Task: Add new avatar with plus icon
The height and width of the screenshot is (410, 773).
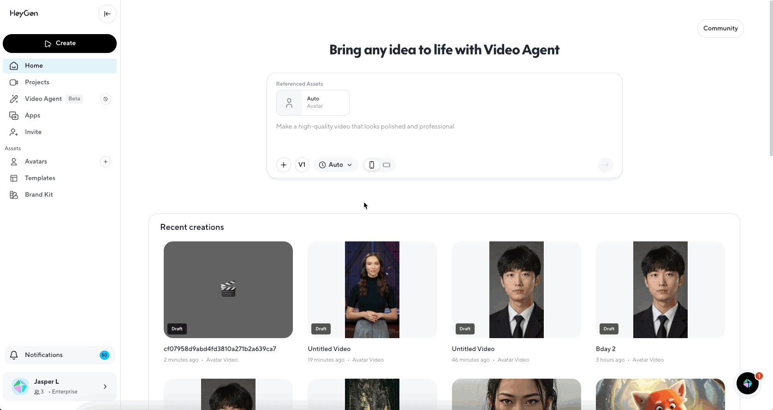Action: 106,162
